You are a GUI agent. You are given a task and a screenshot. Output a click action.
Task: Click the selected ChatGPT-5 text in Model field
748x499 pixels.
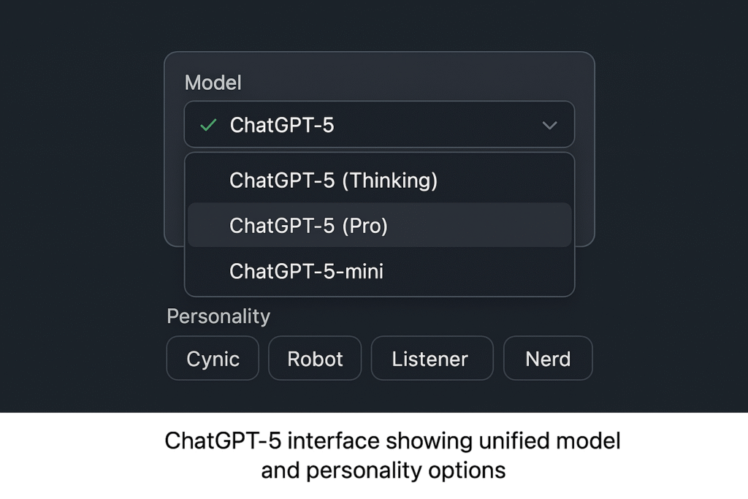pyautogui.click(x=282, y=126)
